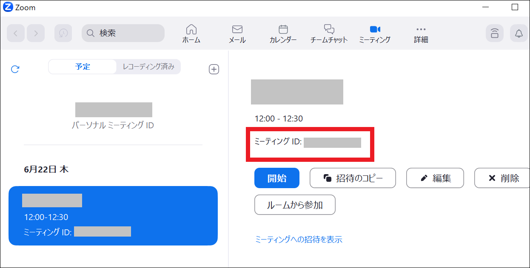Viewport: 530px width, 268px height.
Task: Open the メール tab
Action: click(237, 34)
